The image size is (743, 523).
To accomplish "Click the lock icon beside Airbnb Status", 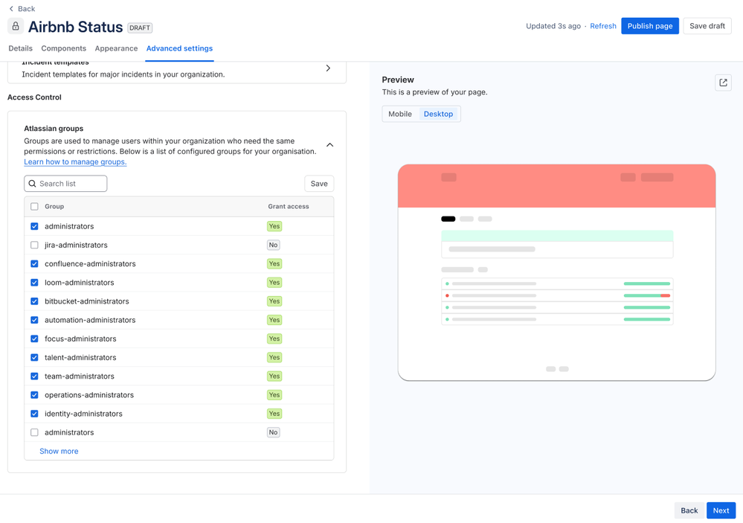I will (16, 27).
